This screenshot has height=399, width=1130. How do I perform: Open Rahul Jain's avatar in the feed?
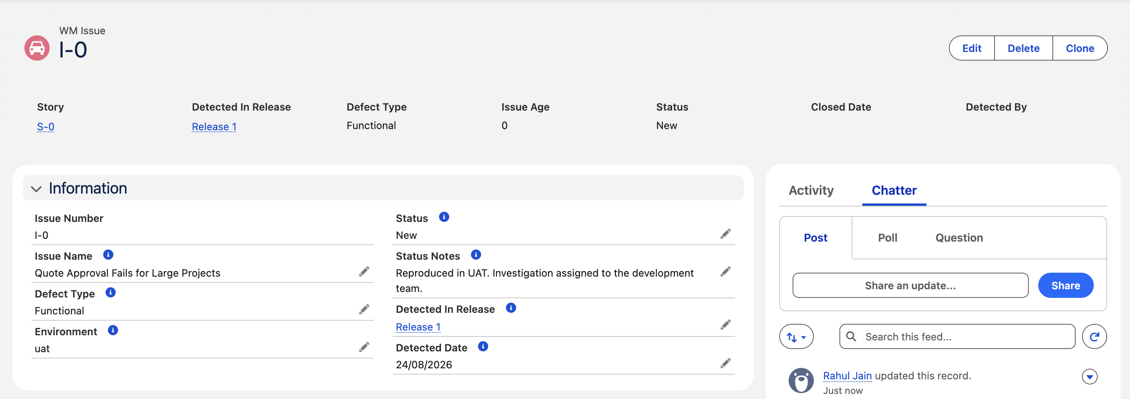point(801,381)
